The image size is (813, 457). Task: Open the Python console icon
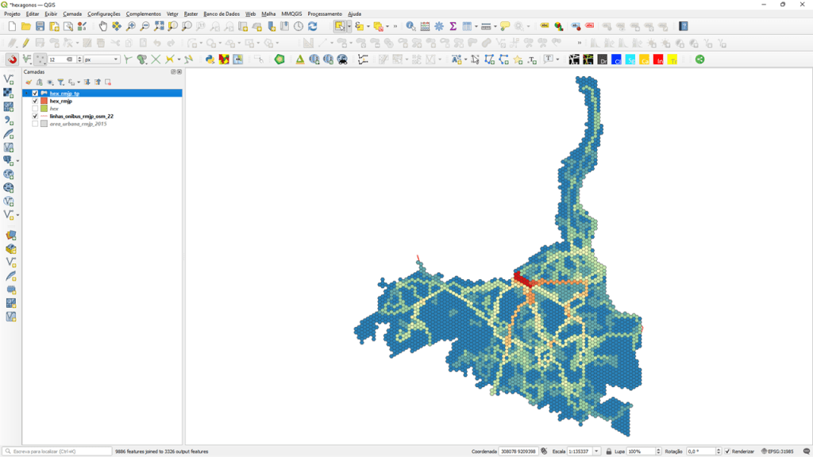[210, 60]
